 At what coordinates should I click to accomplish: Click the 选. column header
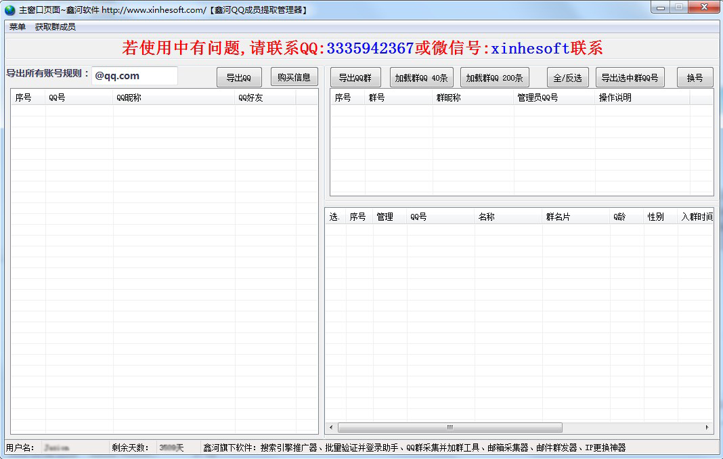coord(335,217)
